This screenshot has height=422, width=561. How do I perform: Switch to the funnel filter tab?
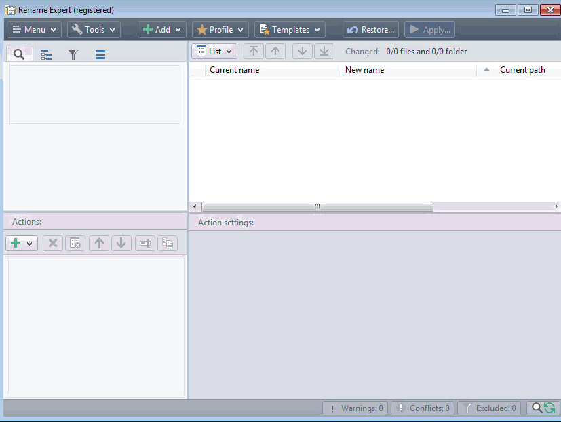pos(73,54)
